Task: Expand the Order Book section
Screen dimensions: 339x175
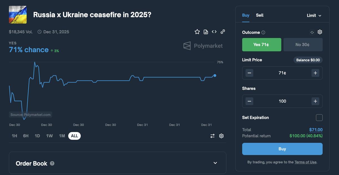Action: pyautogui.click(x=215, y=163)
